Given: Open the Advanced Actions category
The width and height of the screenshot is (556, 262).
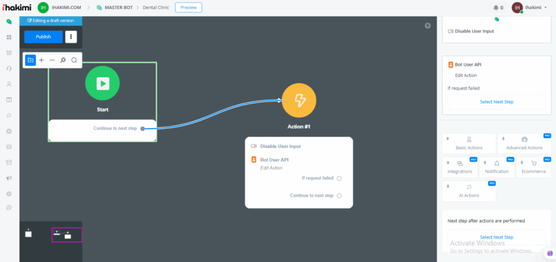Looking at the screenshot, I should coord(524,143).
